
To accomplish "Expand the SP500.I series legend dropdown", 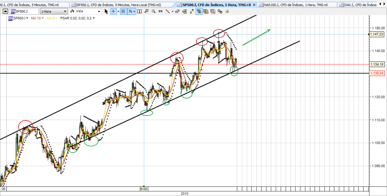I will [x=27, y=18].
